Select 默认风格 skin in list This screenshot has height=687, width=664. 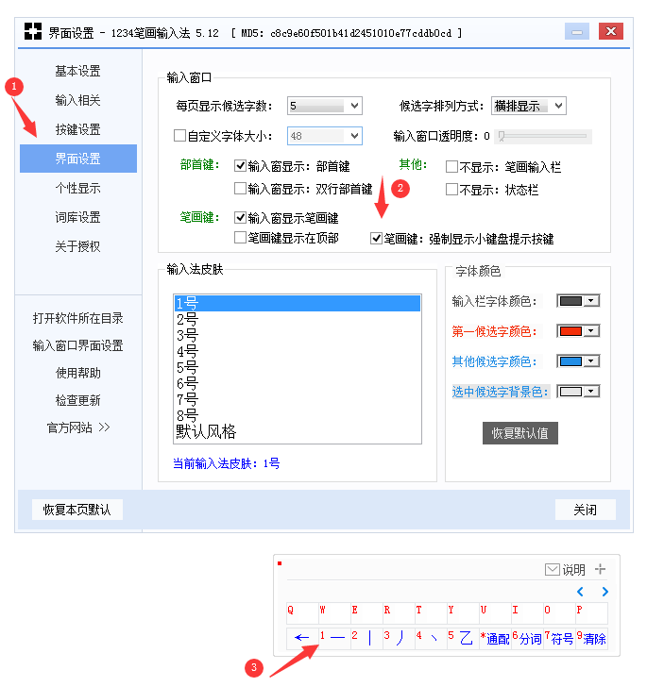pyautogui.click(x=298, y=432)
